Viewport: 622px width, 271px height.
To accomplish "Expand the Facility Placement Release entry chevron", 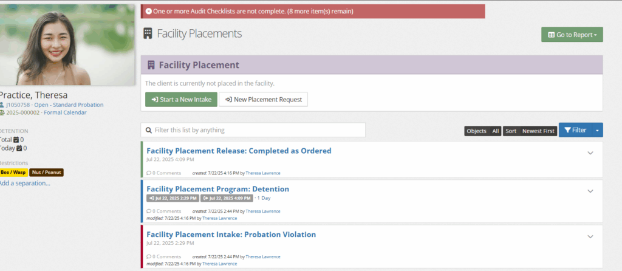I will [590, 153].
